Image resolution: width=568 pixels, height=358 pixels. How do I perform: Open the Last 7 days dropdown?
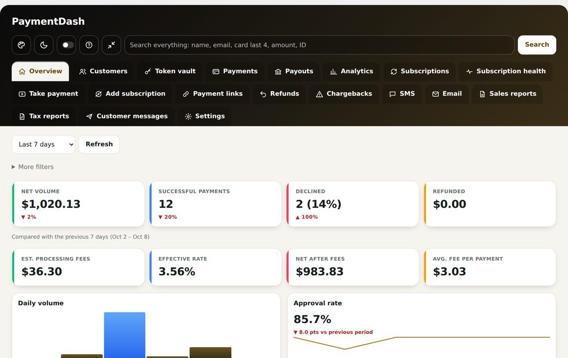coord(44,145)
